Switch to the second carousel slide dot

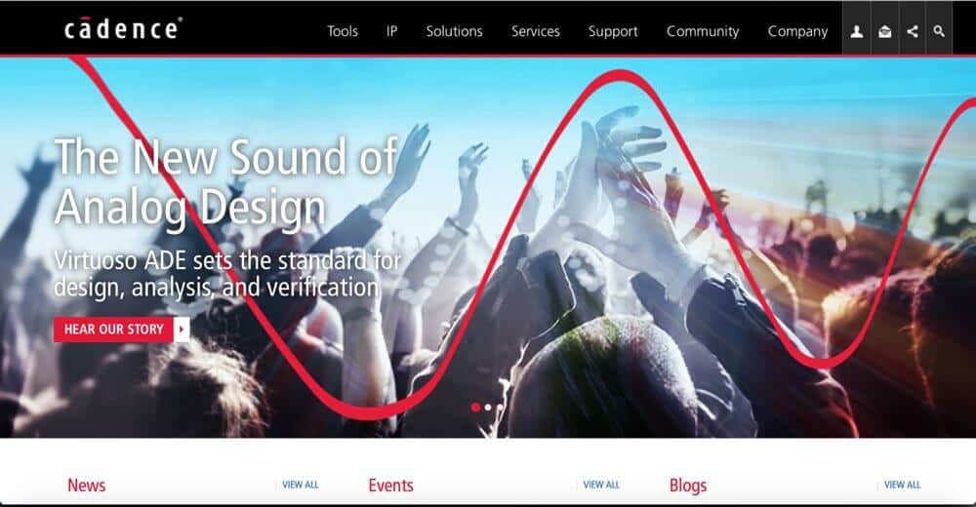(488, 408)
